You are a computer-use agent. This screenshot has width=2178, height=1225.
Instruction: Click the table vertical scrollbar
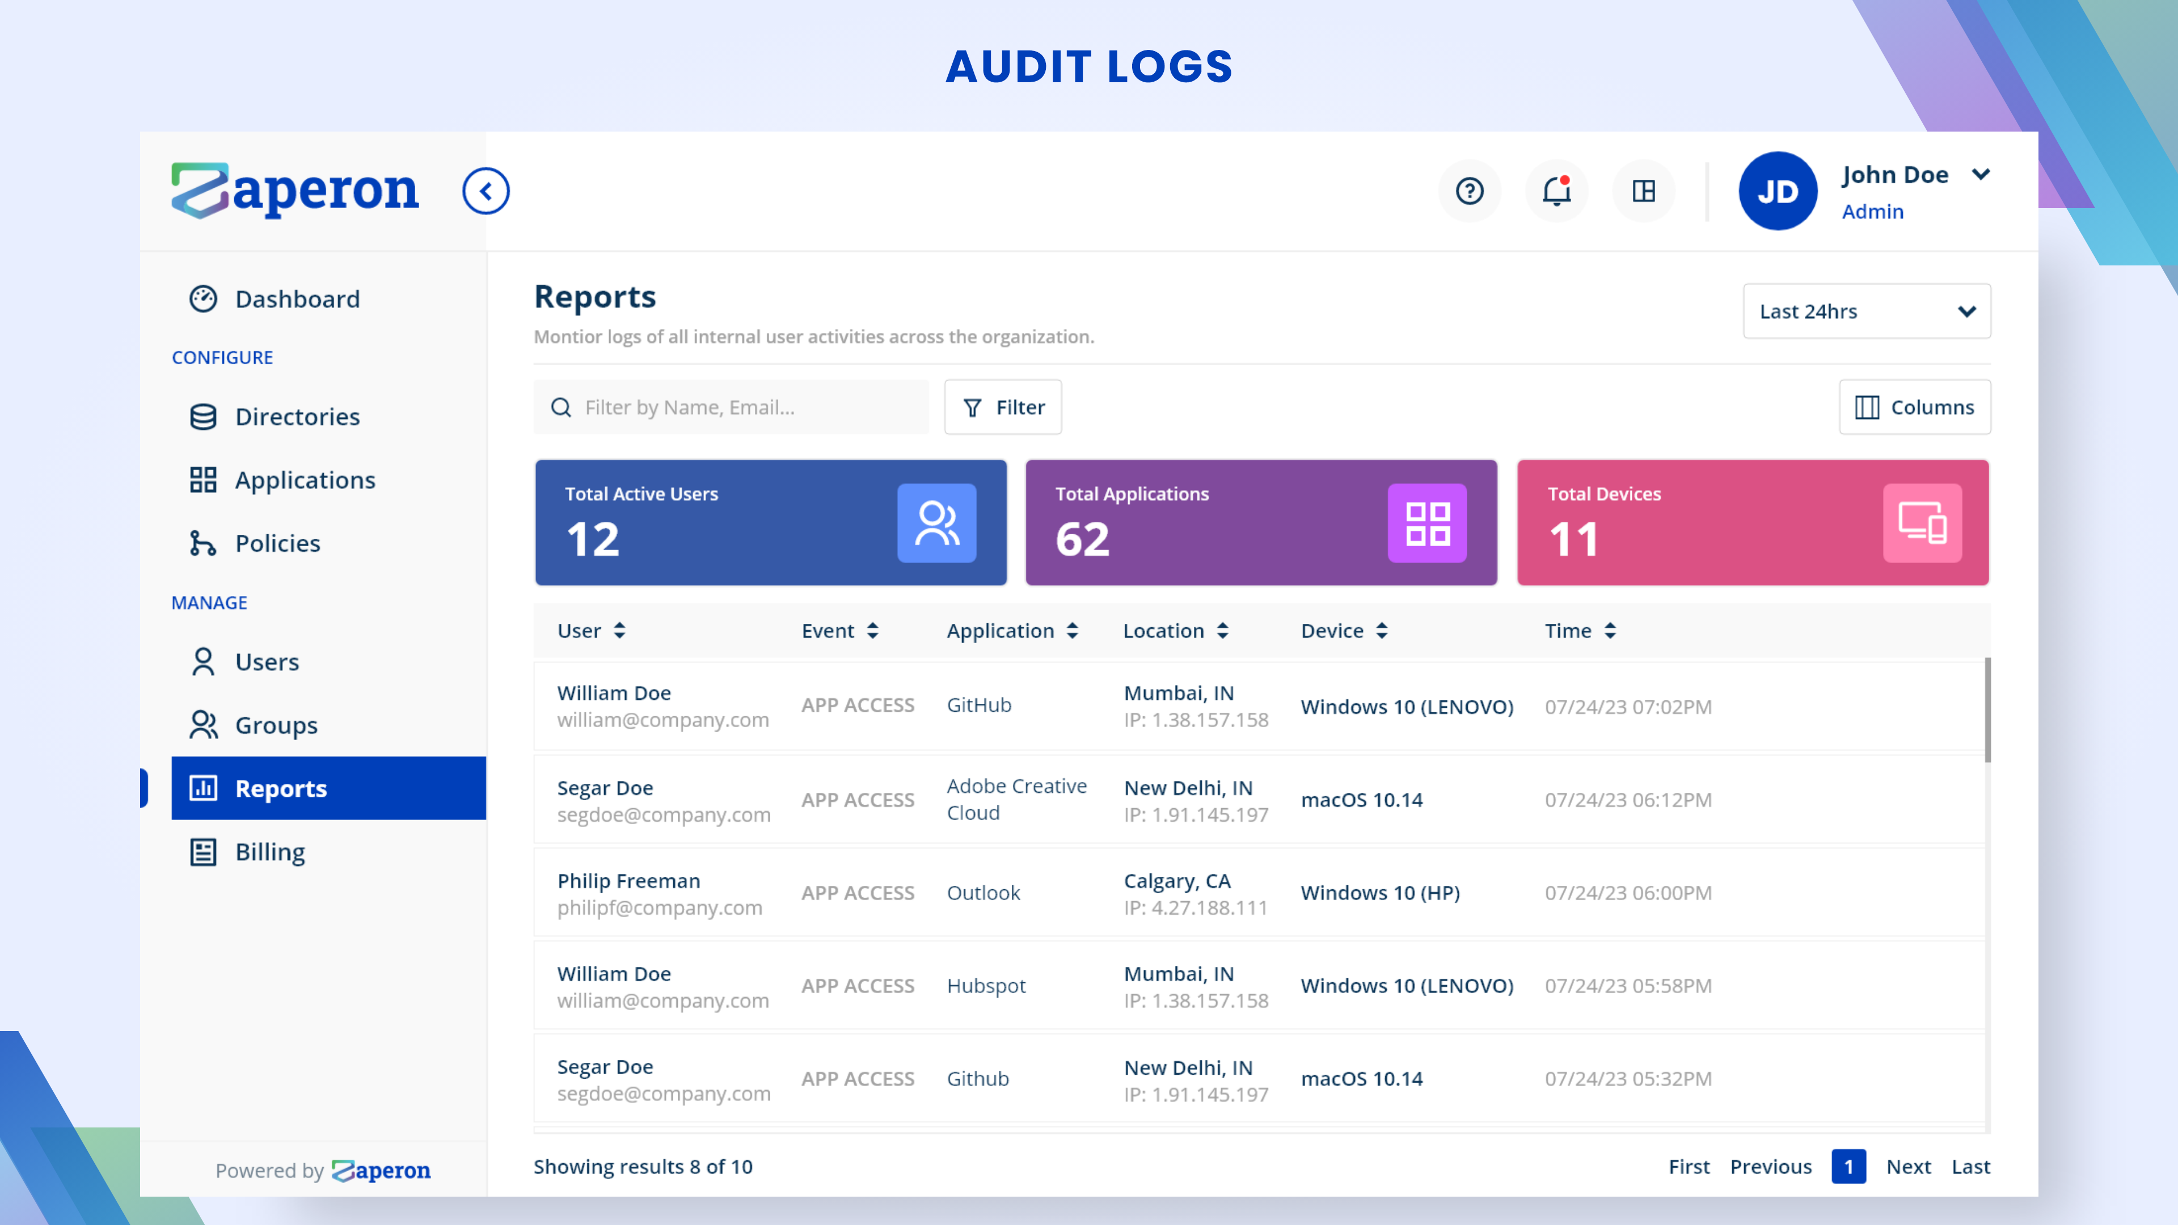tap(1987, 710)
